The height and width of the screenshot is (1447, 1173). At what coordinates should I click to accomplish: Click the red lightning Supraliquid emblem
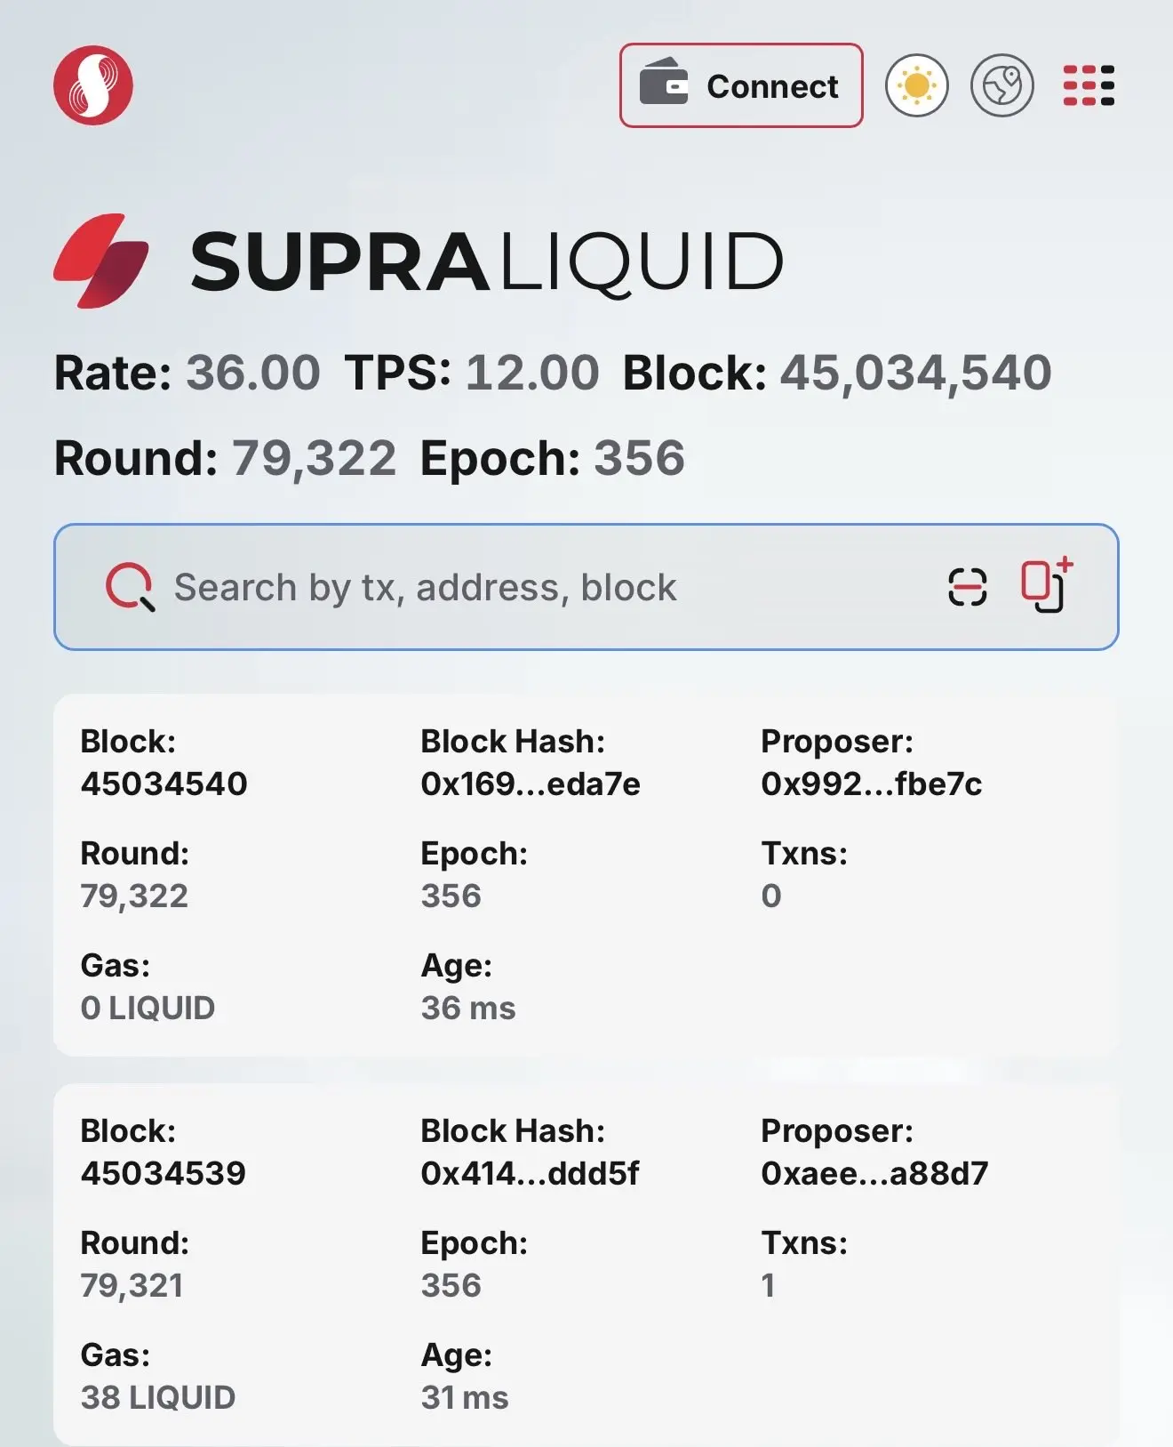100,261
